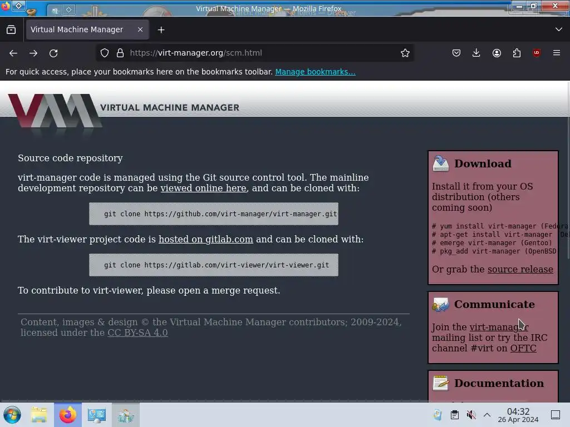Open the Firefox hamburger menu

pos(557,53)
